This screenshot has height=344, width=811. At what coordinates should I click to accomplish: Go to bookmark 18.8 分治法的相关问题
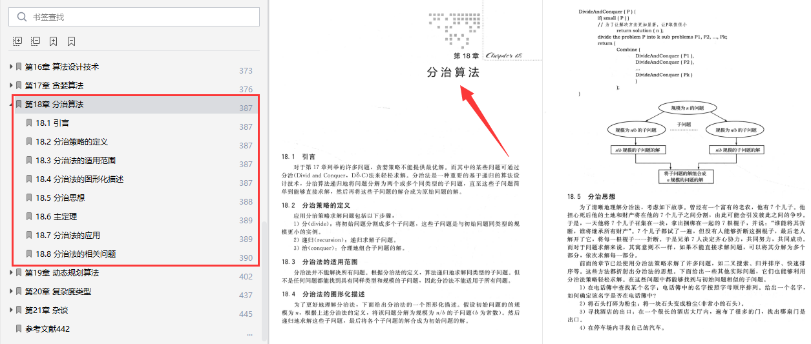pyautogui.click(x=76, y=254)
